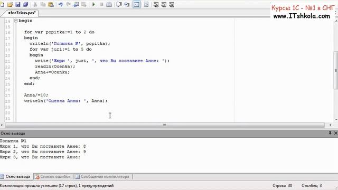
Task: Click output line 'Жюри 2, что Вы поставите Анне: 9'
Action: tap(43, 151)
